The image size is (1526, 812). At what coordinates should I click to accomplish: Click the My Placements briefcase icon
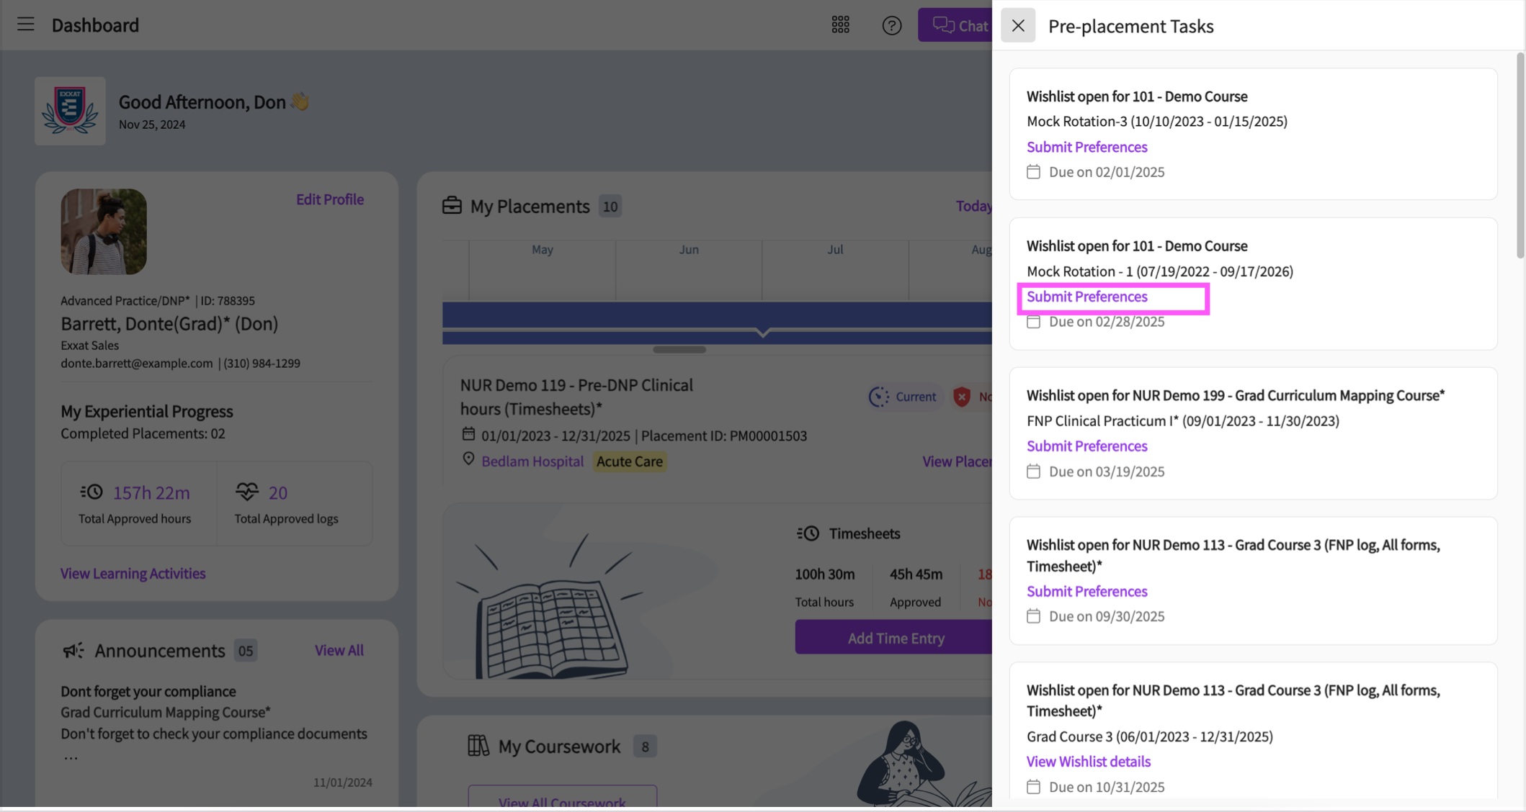(x=452, y=206)
